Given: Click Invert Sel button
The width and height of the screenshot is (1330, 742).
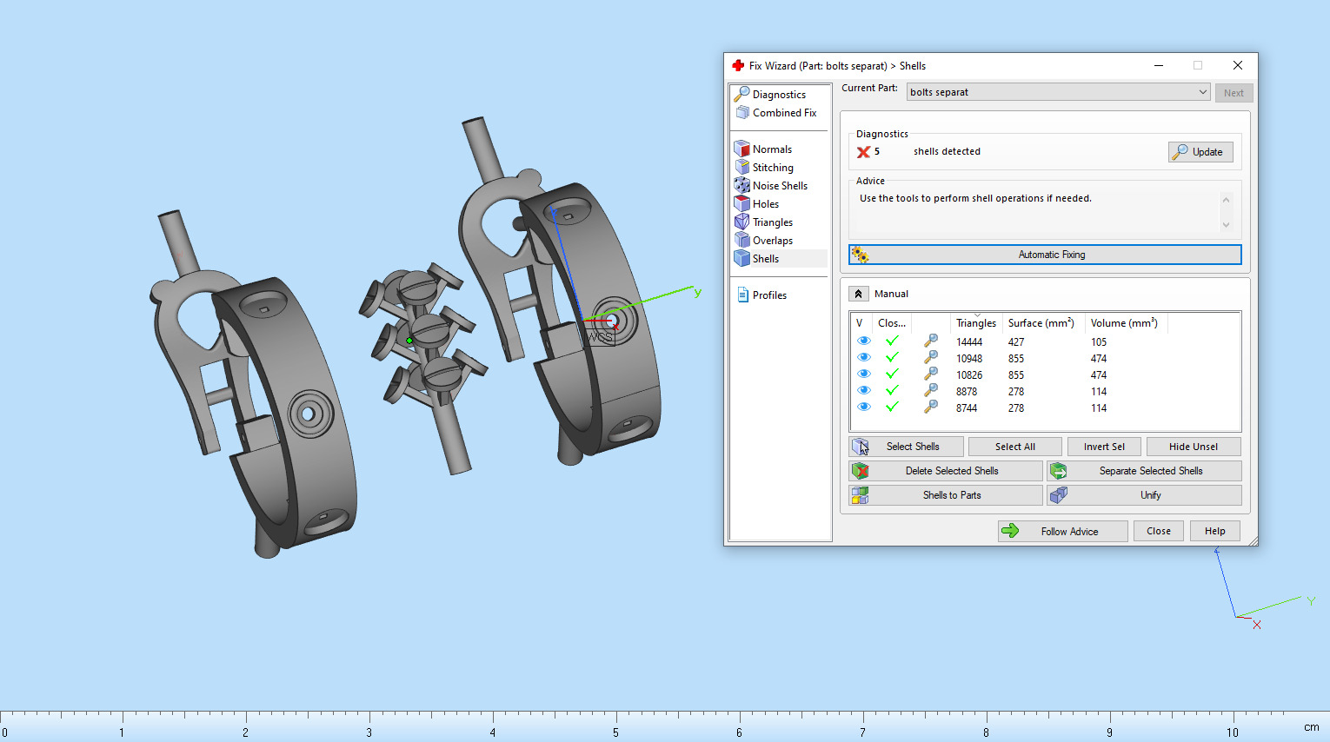Looking at the screenshot, I should pos(1104,447).
